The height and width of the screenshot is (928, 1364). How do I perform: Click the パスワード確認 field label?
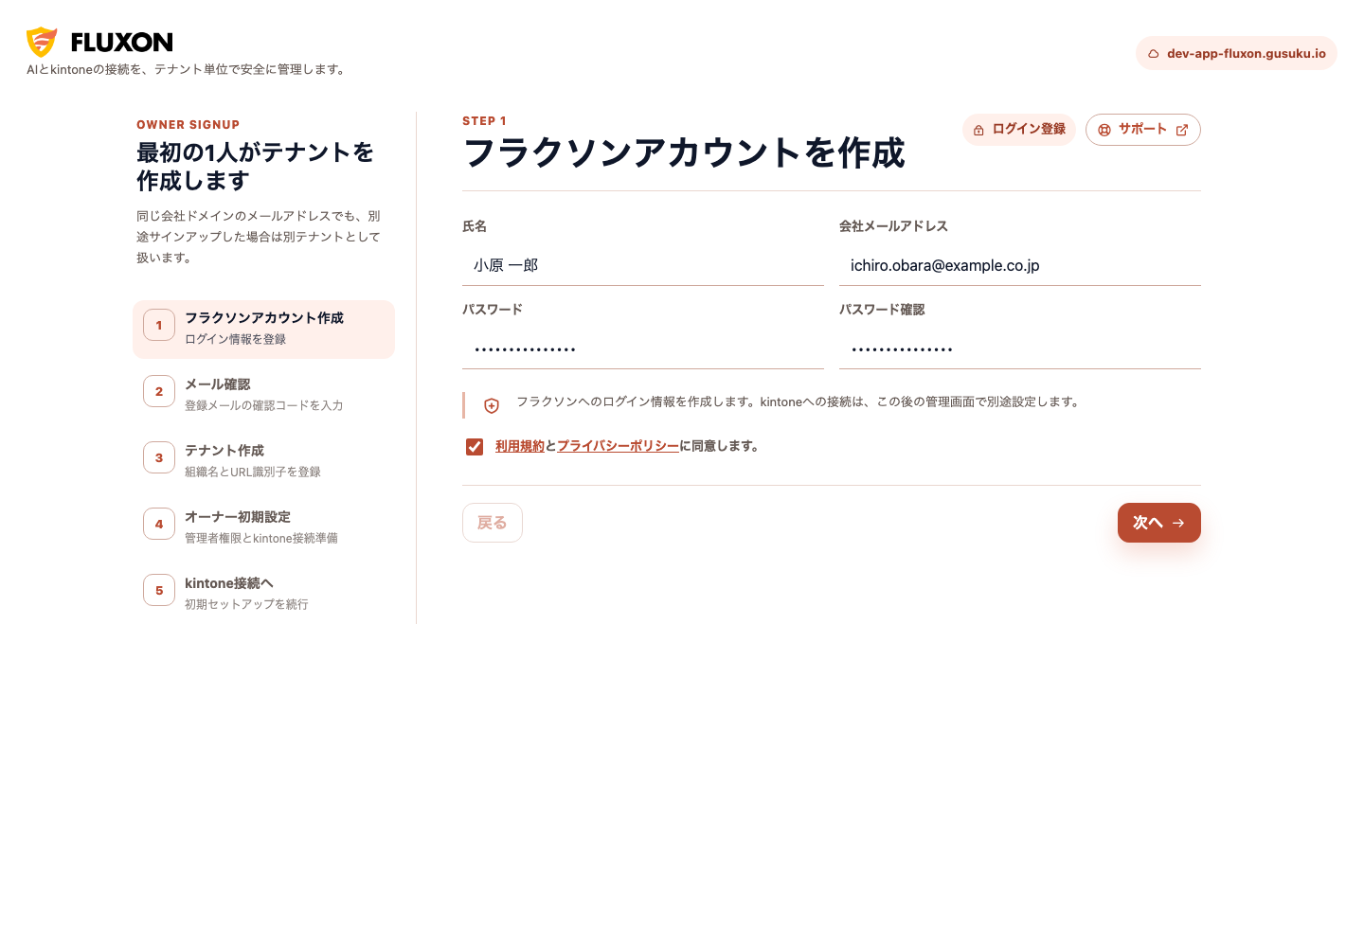coord(882,310)
